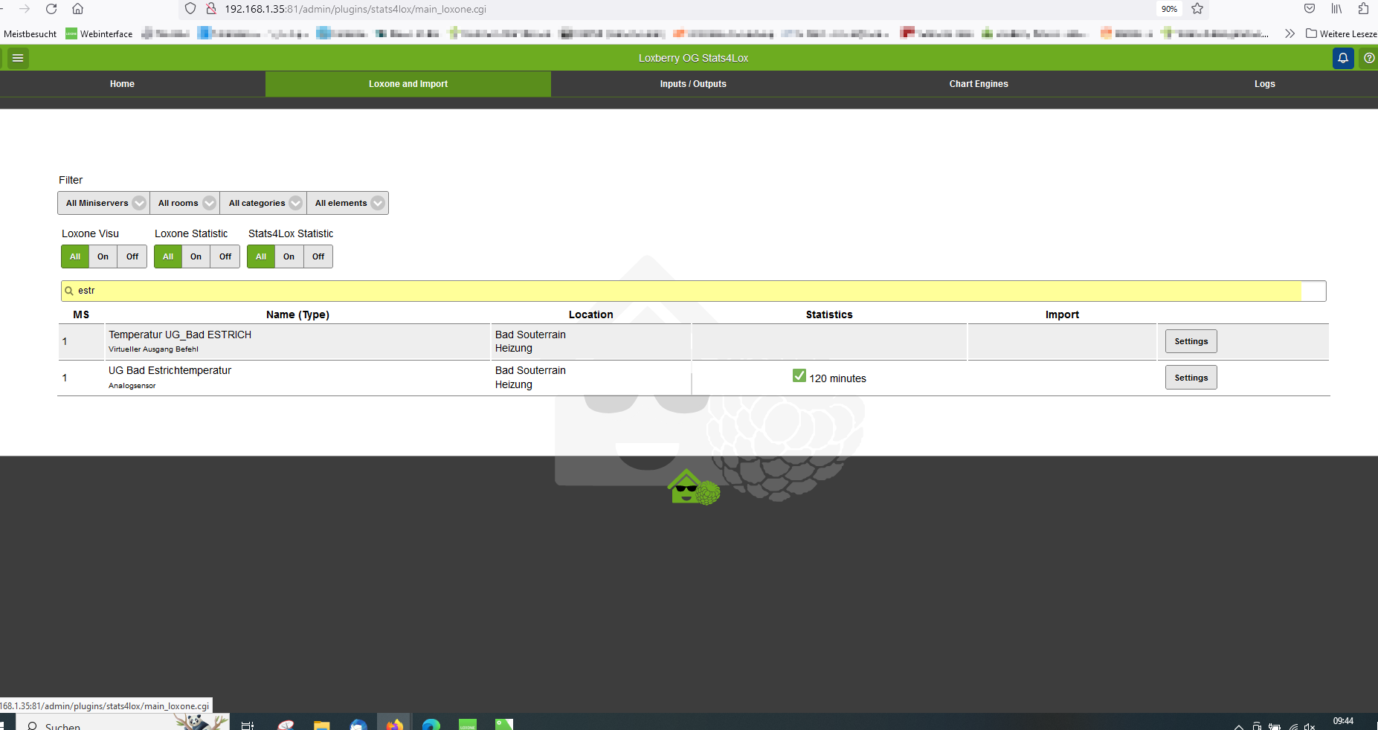Click the Meistbesucht bookmark
The image size is (1378, 730).
tap(30, 33)
